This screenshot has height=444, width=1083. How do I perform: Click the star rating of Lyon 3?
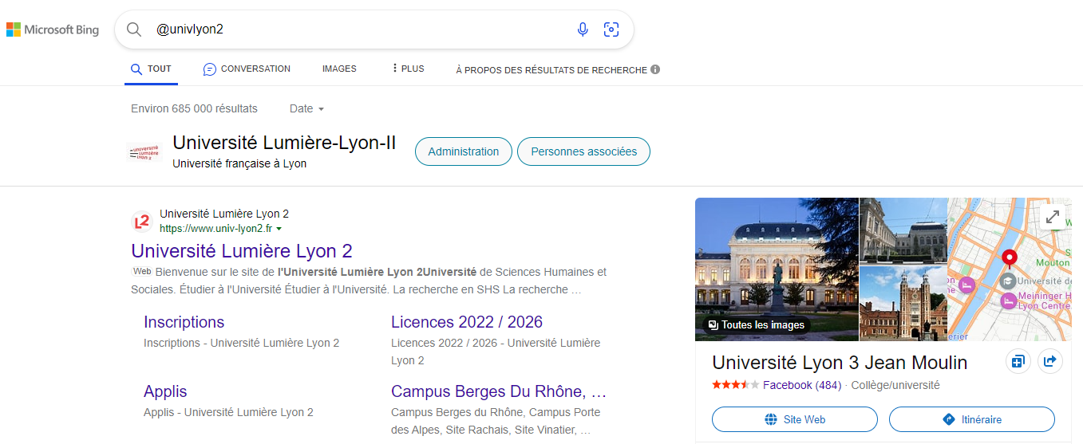pyautogui.click(x=735, y=385)
